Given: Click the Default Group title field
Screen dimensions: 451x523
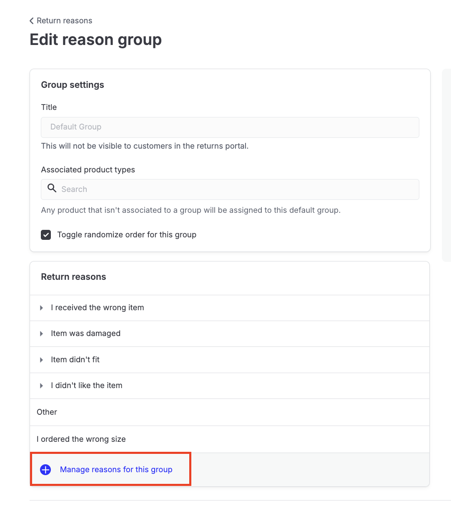Looking at the screenshot, I should pos(230,127).
